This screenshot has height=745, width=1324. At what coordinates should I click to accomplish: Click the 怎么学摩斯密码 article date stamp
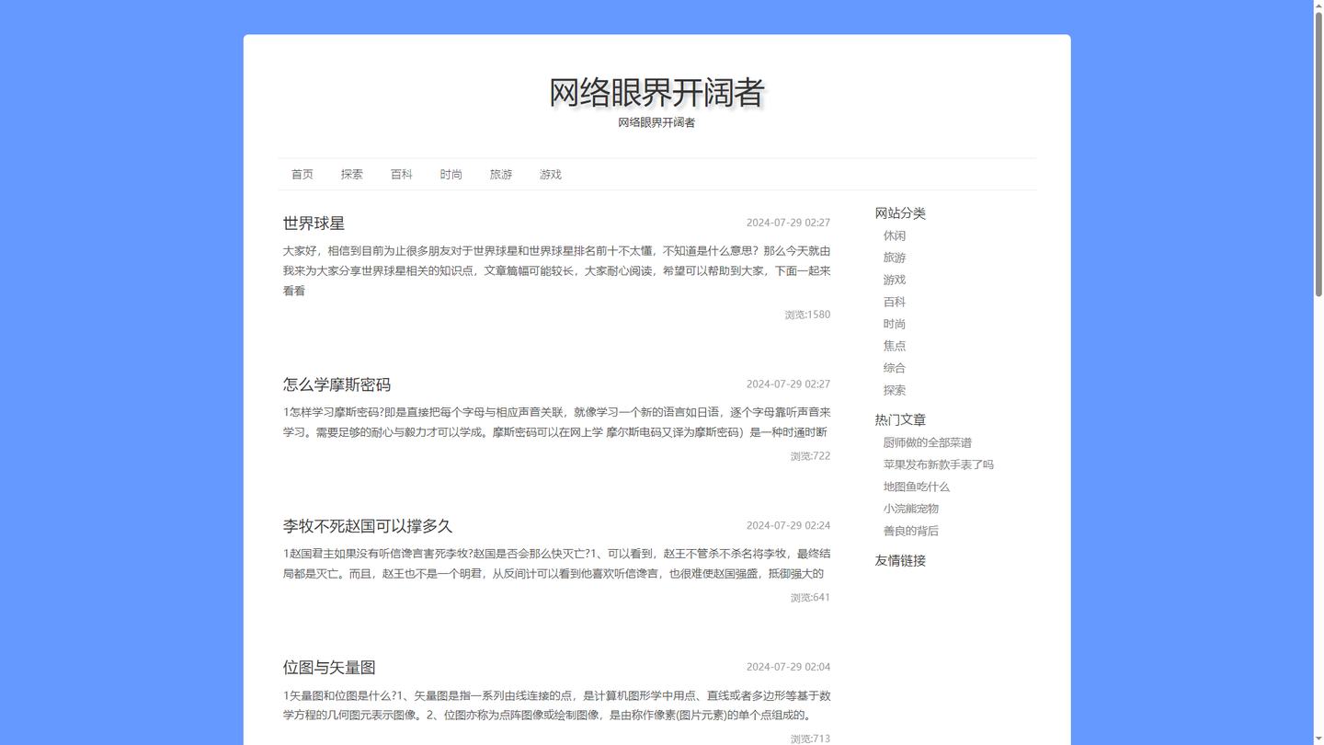788,384
